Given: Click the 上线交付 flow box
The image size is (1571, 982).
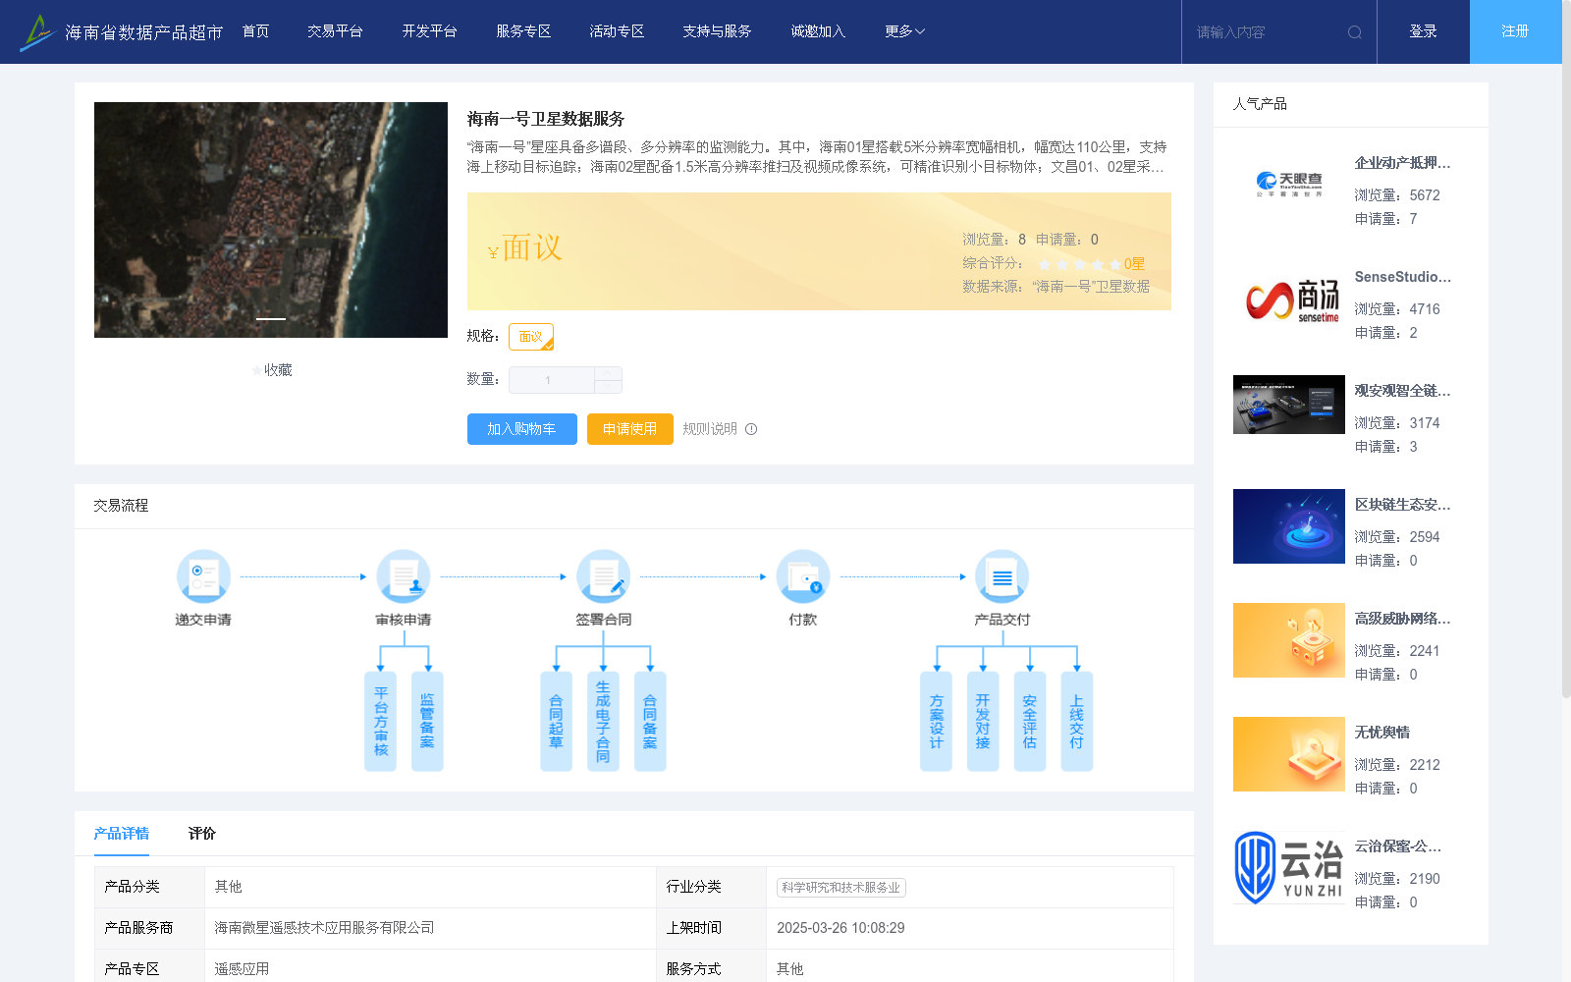Looking at the screenshot, I should coord(1077,721).
